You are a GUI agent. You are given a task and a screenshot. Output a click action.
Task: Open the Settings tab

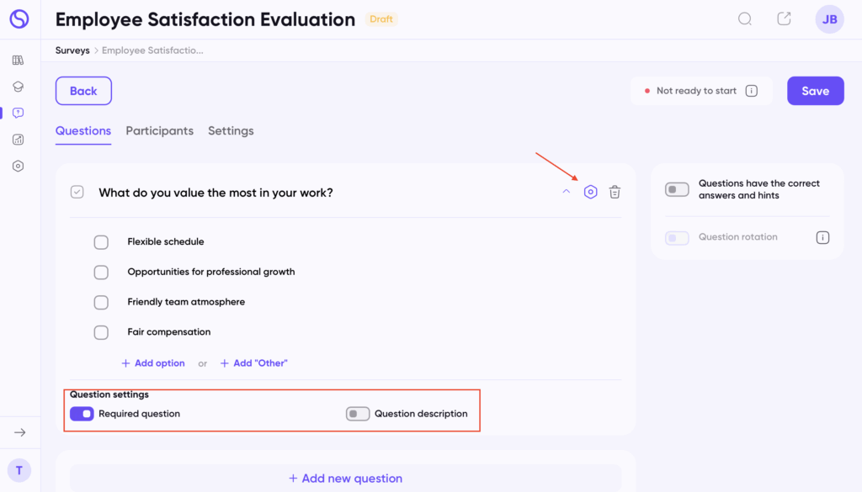[231, 131]
